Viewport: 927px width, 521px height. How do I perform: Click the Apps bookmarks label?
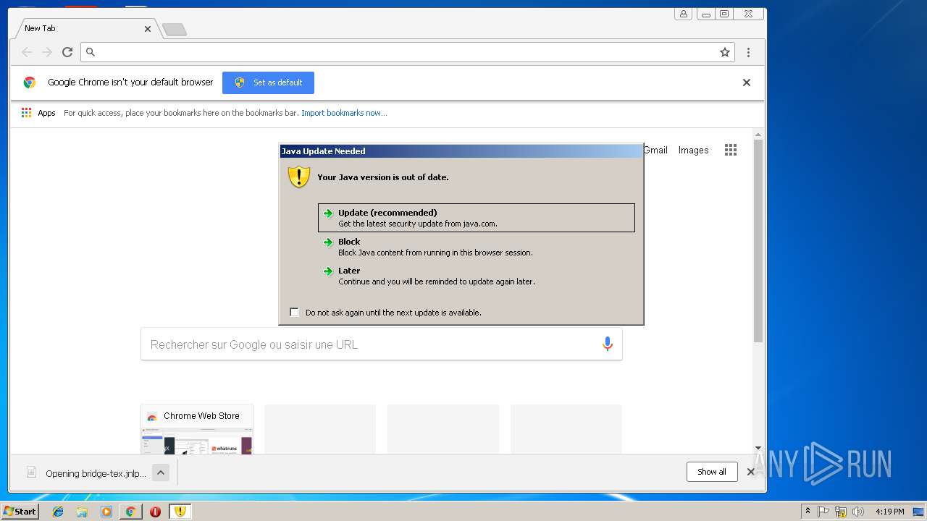tap(46, 113)
